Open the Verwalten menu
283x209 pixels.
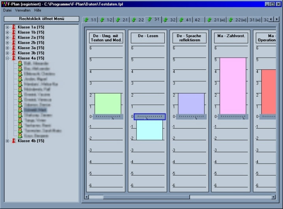tap(23, 11)
